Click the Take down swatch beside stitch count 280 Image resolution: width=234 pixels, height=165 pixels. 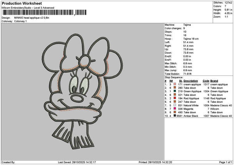175,88
